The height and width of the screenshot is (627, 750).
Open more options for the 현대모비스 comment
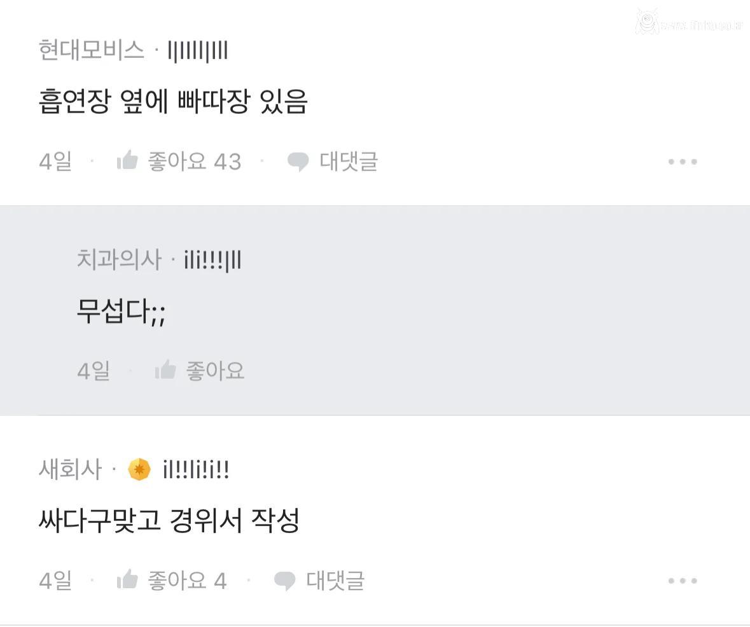click(682, 162)
